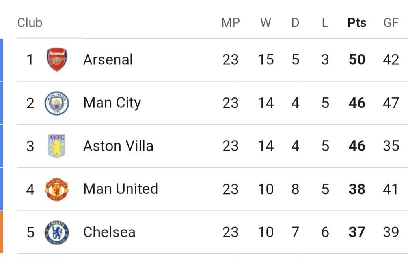Click the D draws column header

295,23
